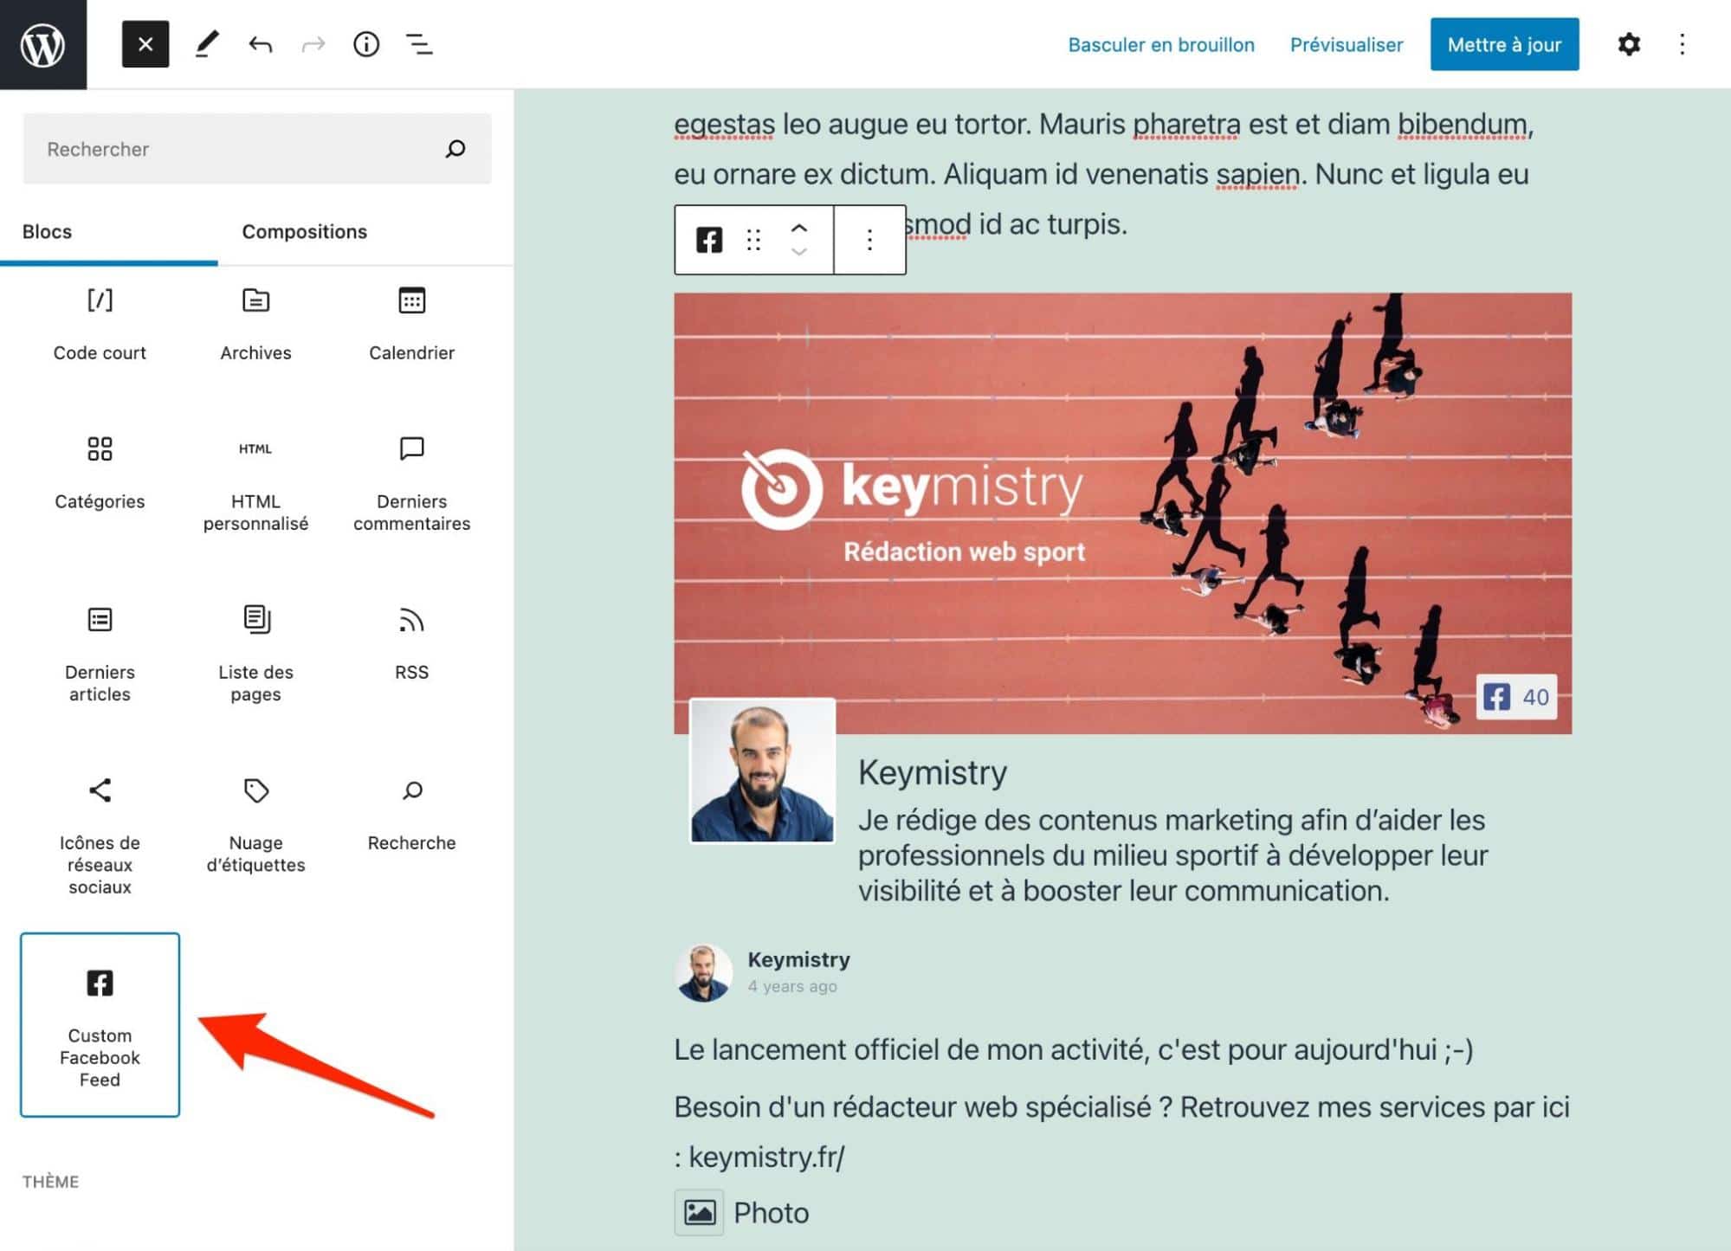Click the Prévisualiser button
1731x1251 pixels.
pyautogui.click(x=1347, y=44)
